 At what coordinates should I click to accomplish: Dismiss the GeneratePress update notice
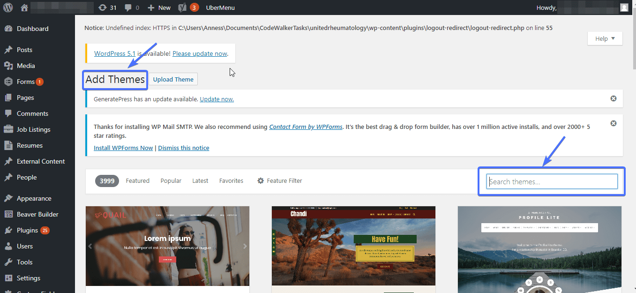(x=614, y=98)
